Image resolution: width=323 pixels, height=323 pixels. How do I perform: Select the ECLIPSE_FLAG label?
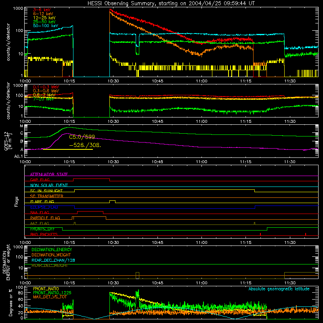[x=44, y=207]
